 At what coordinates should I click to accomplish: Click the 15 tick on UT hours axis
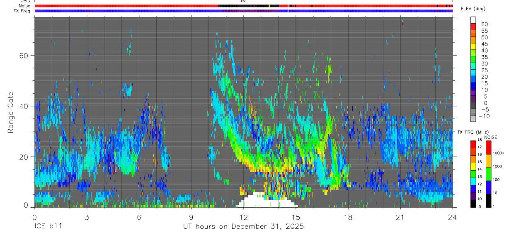(296, 217)
